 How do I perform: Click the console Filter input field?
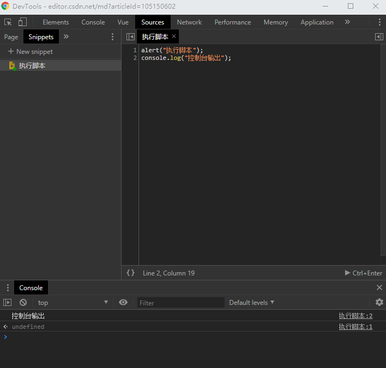point(180,303)
